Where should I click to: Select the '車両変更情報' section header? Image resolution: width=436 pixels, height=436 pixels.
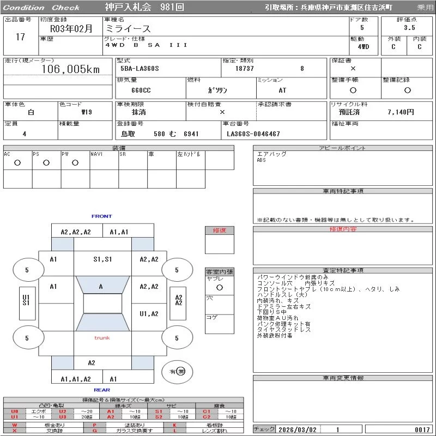pos(343,378)
